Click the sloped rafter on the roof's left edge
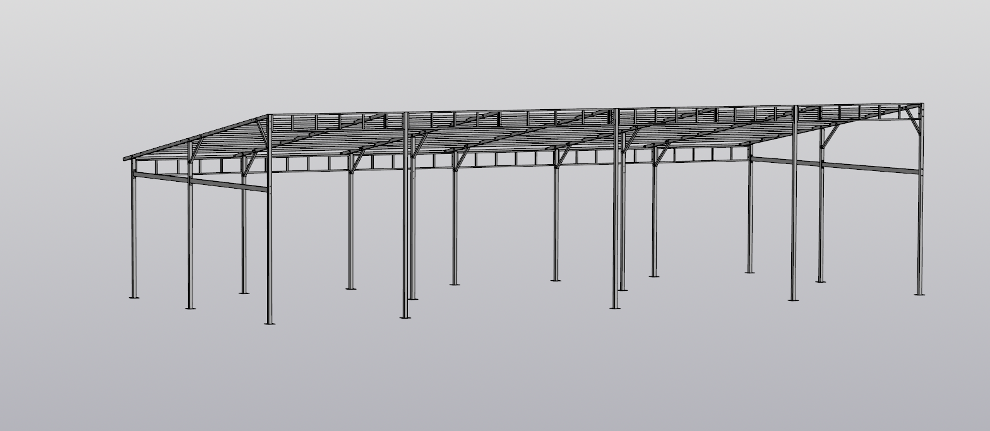Image resolution: width=990 pixels, height=431 pixels. point(196,137)
